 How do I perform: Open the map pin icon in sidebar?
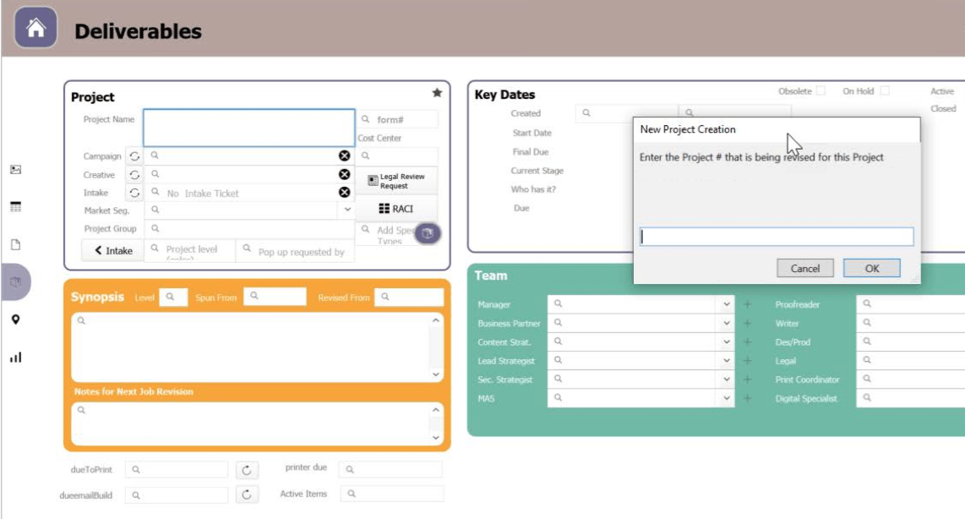[x=16, y=320]
